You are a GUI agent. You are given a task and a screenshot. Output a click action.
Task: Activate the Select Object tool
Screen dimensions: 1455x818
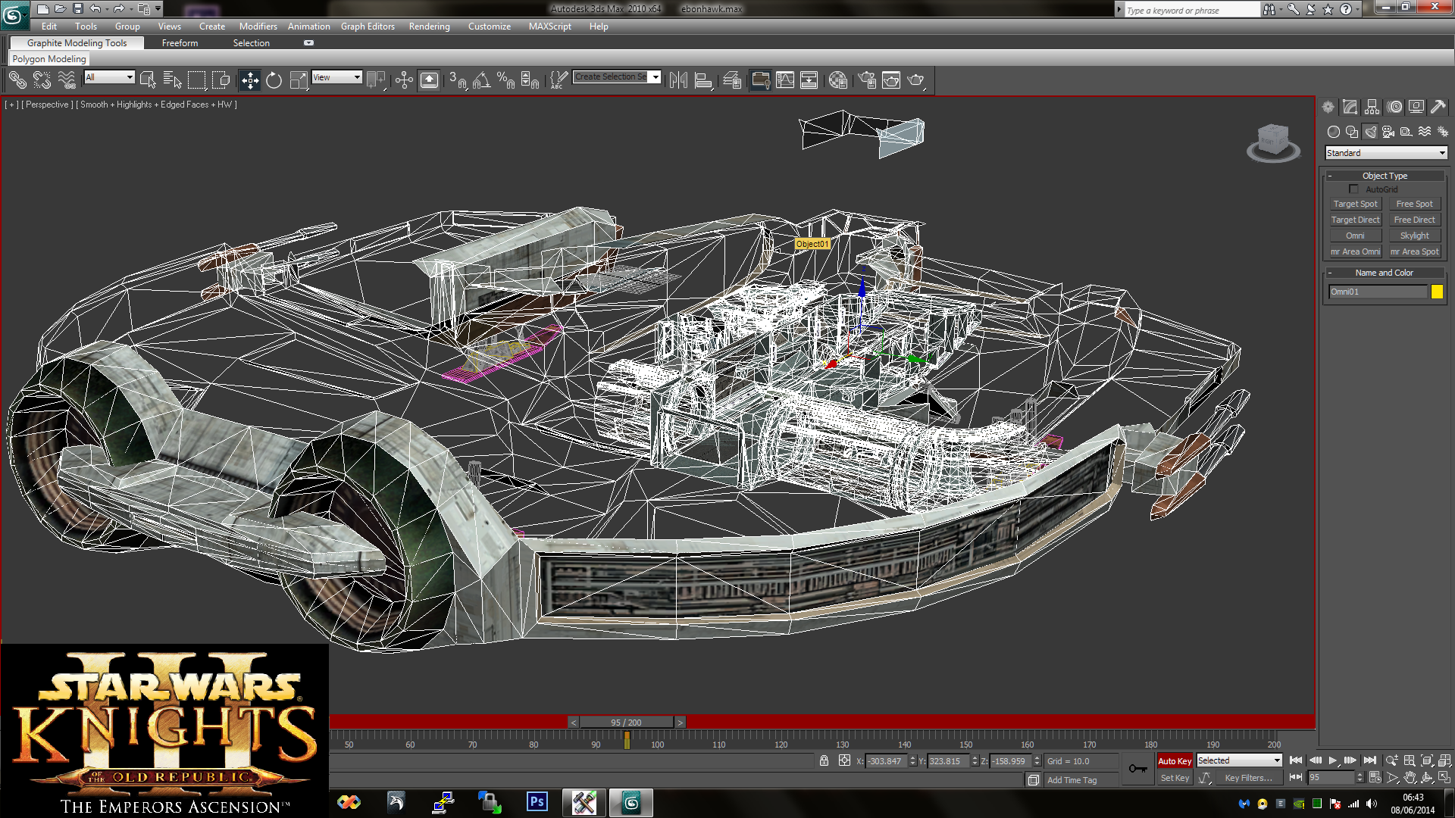coord(148,80)
